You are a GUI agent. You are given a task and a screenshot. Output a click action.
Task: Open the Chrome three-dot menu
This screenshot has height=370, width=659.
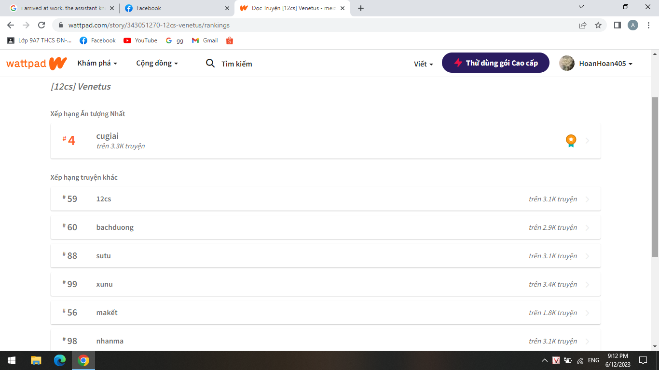click(648, 25)
